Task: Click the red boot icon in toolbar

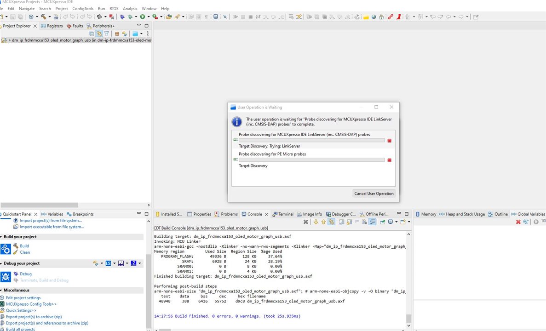Action: coord(399,17)
